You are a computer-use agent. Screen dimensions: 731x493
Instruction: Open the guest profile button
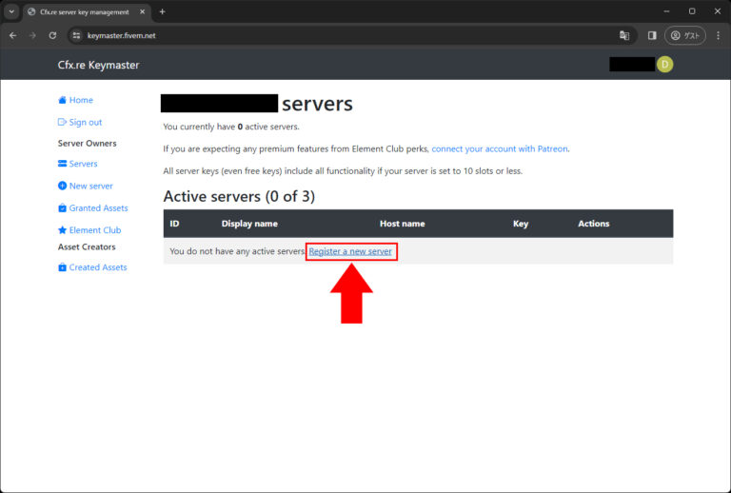pyautogui.click(x=685, y=35)
